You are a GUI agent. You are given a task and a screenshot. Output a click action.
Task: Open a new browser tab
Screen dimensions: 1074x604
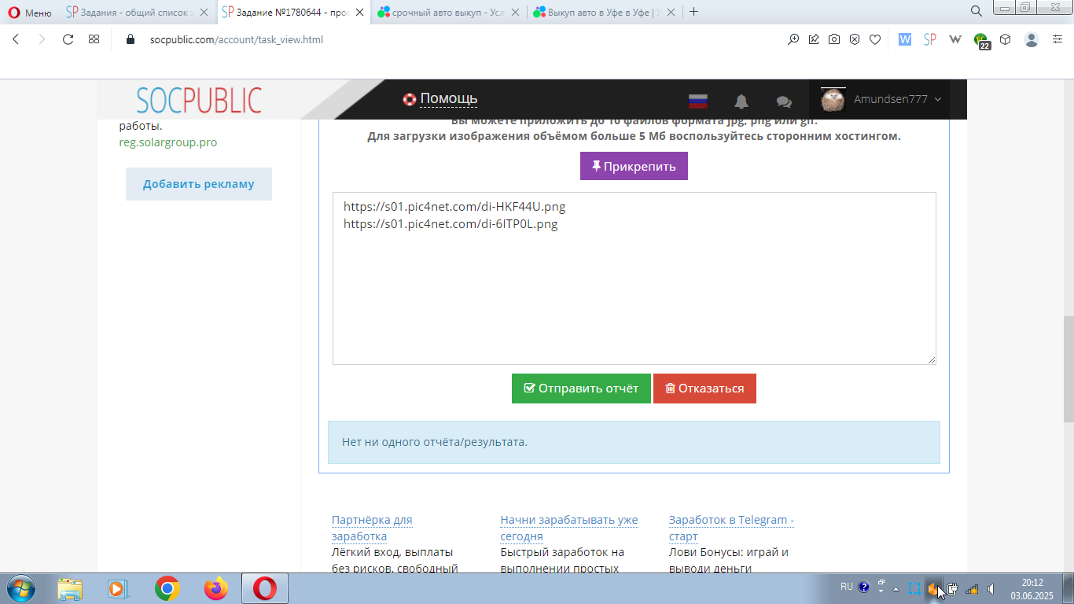(x=693, y=12)
